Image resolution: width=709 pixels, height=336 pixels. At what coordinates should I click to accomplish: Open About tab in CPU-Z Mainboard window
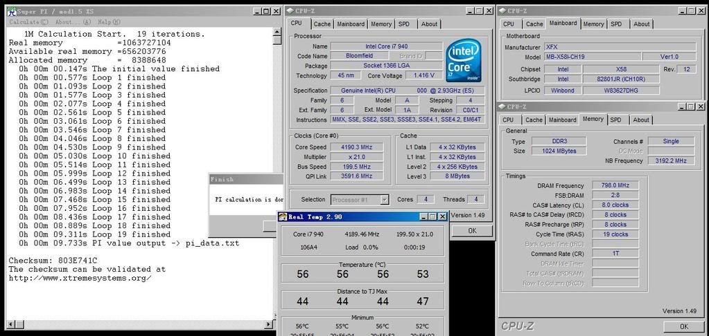(x=641, y=24)
